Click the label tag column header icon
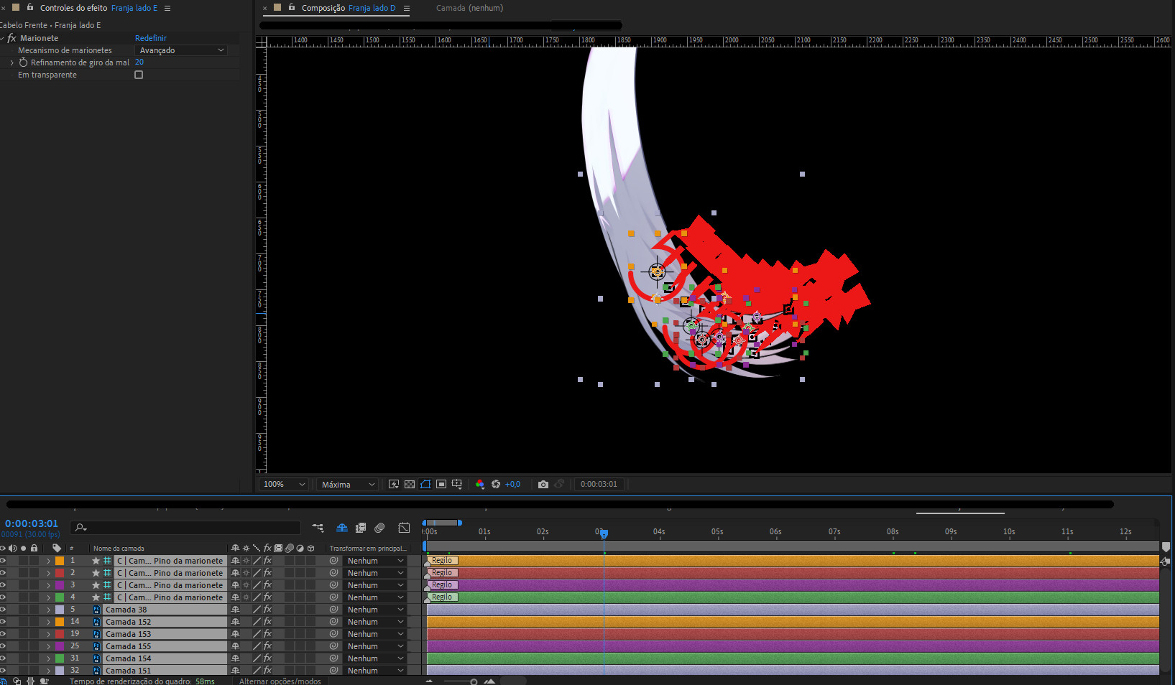 point(57,548)
